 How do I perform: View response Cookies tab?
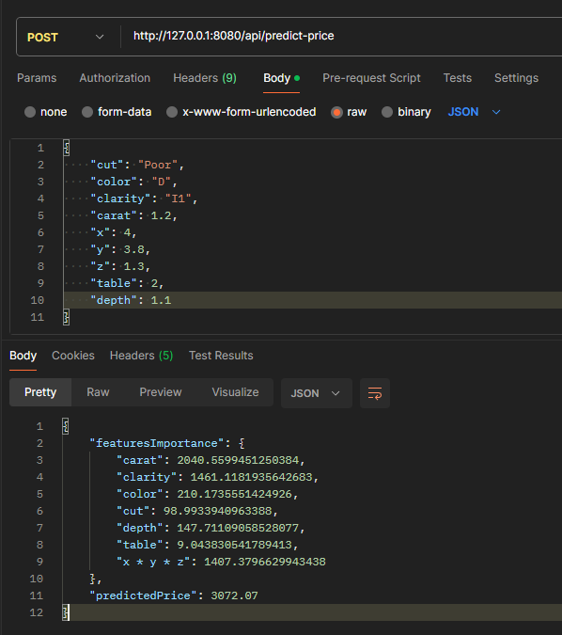tap(73, 356)
